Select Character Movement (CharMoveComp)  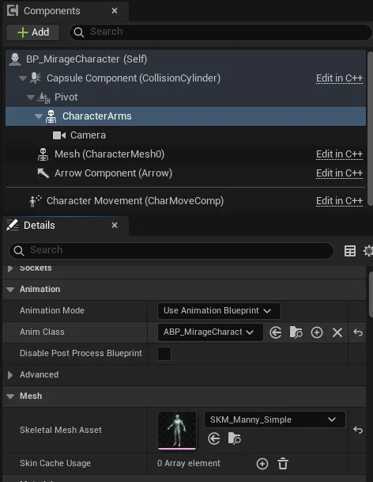(186, 201)
